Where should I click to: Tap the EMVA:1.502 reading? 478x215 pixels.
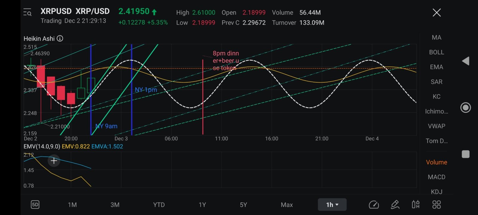[107, 146]
